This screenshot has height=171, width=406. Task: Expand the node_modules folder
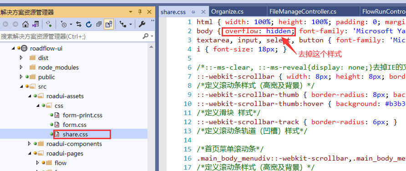pos(21,67)
